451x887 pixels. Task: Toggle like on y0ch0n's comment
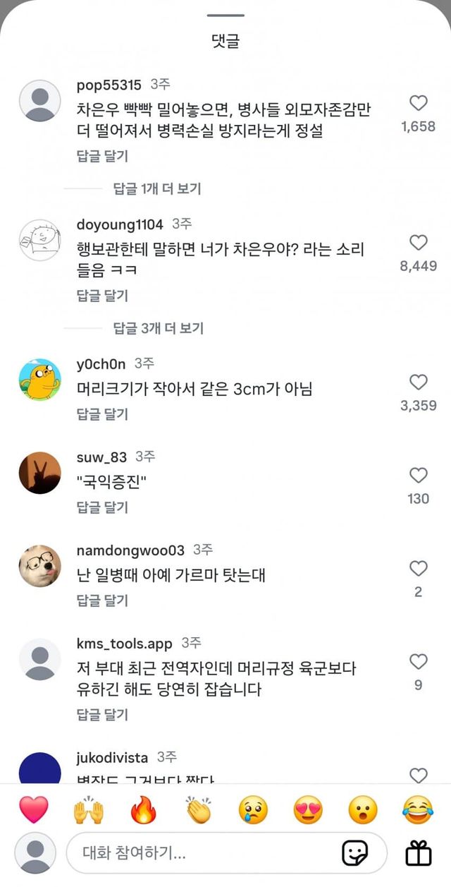pos(419,382)
